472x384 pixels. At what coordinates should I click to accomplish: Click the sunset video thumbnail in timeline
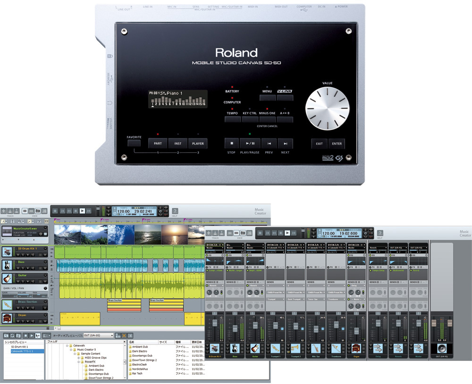(175, 235)
